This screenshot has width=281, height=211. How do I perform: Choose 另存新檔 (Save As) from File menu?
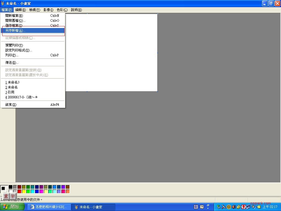point(15,30)
